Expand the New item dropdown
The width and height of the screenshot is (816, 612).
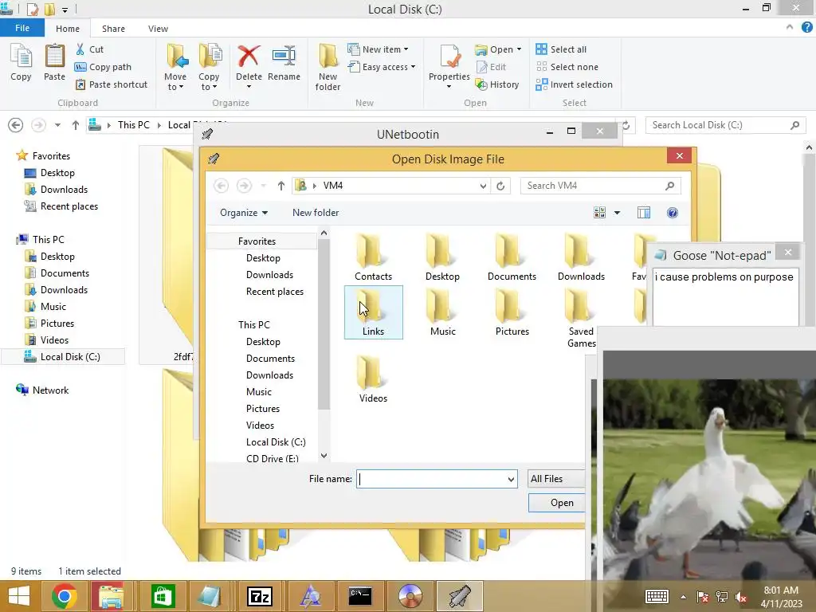click(378, 49)
